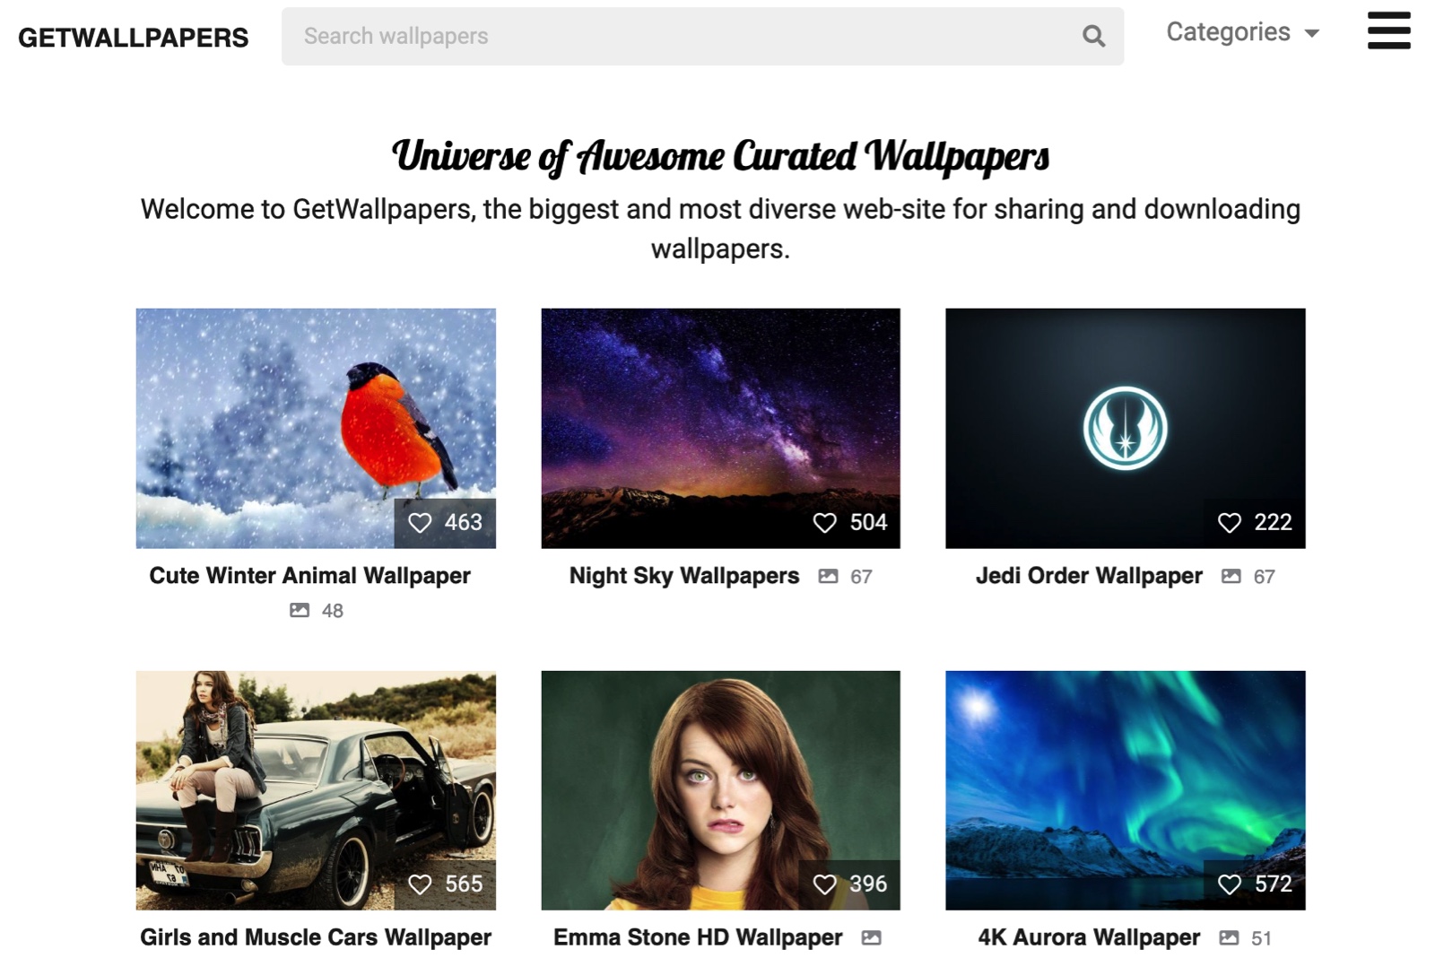Open Night Sky Wallpapers title link
1435x958 pixels.
(683, 576)
